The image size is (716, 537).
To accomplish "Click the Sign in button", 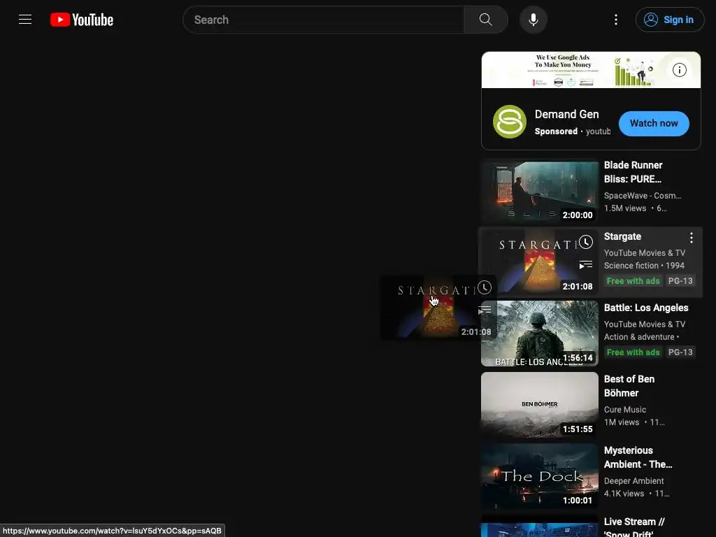I will point(669,20).
